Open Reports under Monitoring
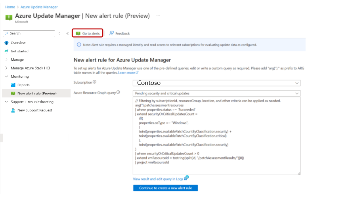 click(23, 85)
